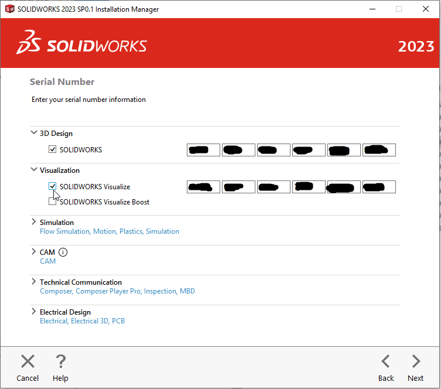441x389 pixels.
Task: Go back using the Back arrow
Action: tap(385, 361)
